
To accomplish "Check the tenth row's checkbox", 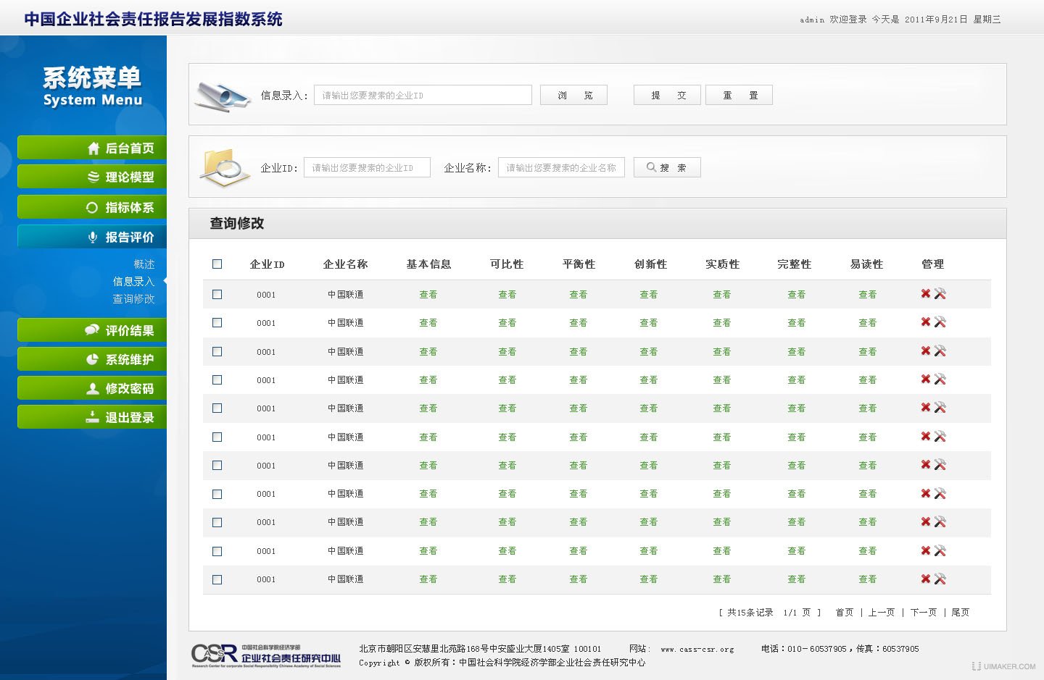I will coord(217,551).
